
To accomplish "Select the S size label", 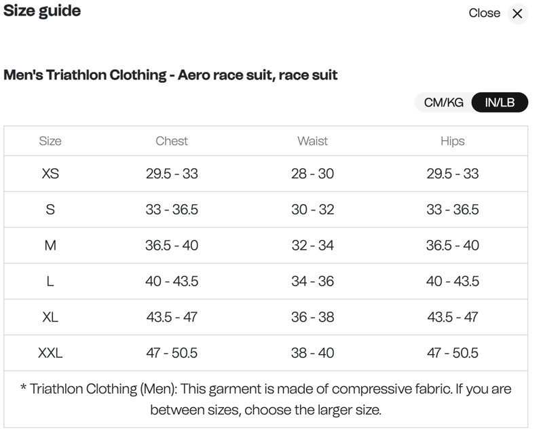I will (x=50, y=209).
